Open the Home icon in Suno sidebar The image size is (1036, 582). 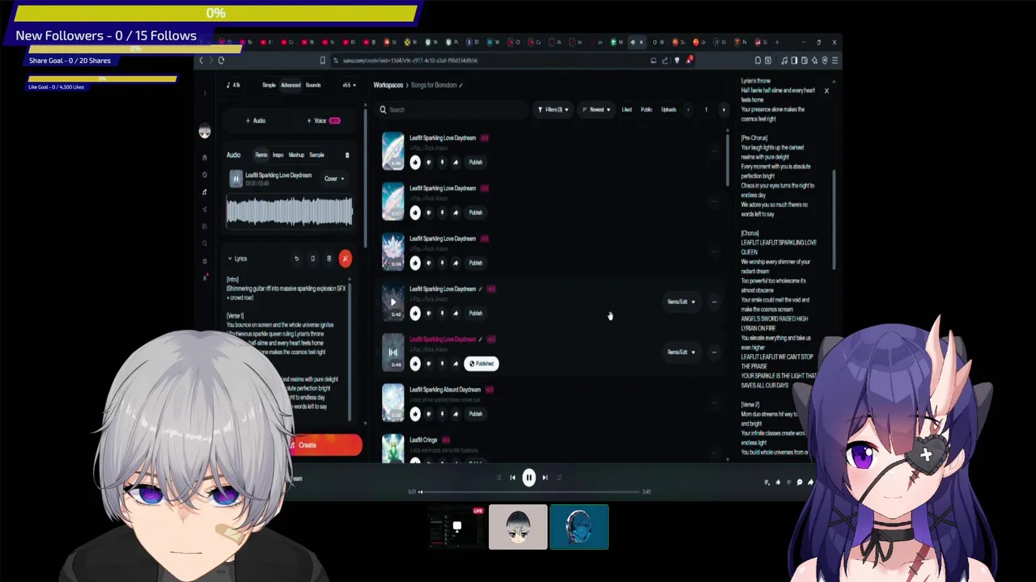point(205,158)
